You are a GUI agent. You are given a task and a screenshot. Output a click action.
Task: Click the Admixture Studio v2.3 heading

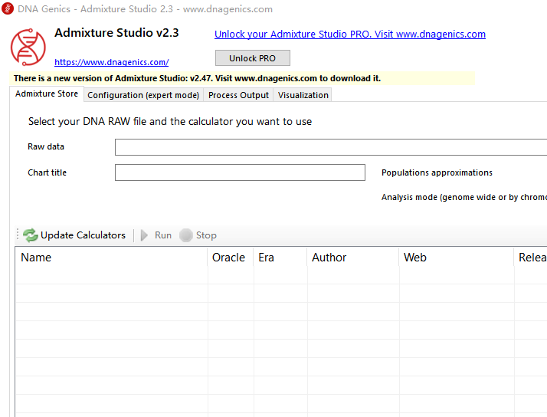pos(116,33)
